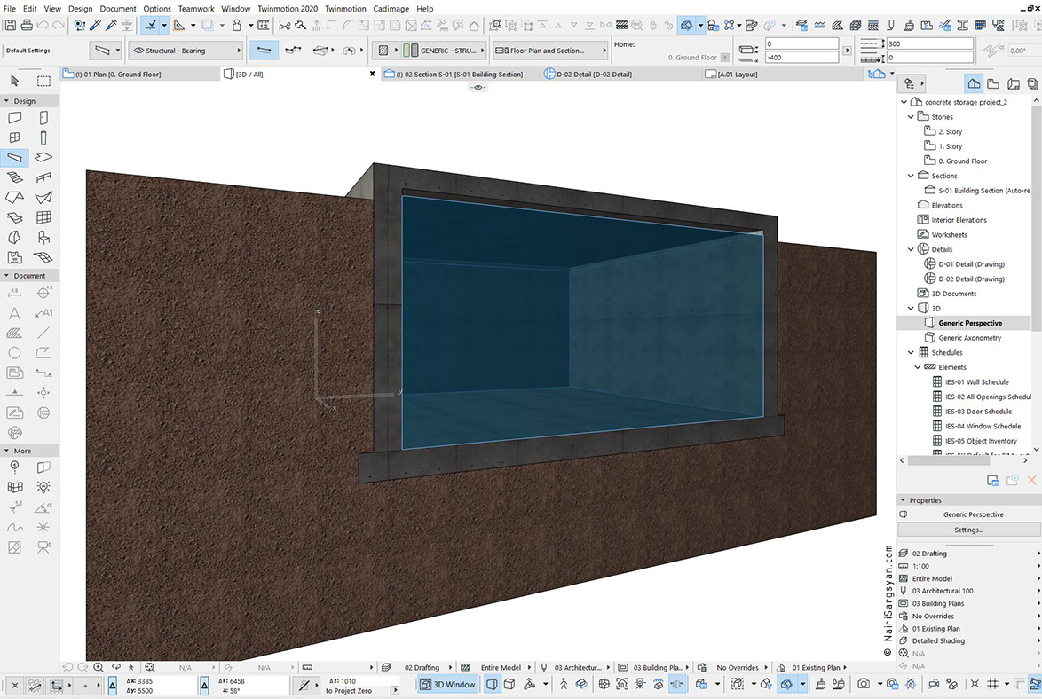1042x699 pixels.
Task: Select the Mesh tool in the Design toolbox
Action: pos(43,257)
